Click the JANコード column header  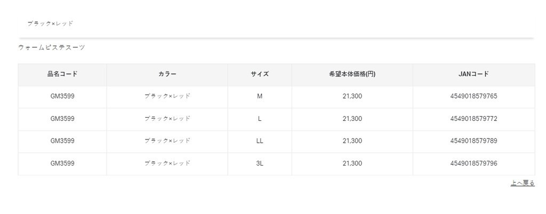pyautogui.click(x=473, y=74)
